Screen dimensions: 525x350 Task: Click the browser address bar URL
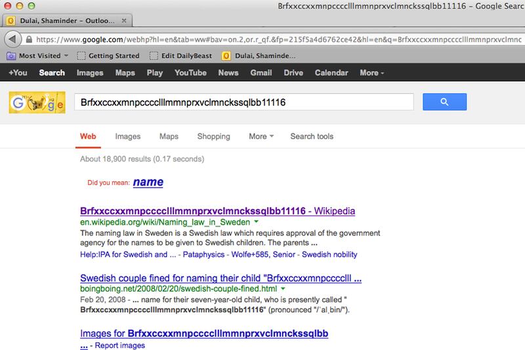278,39
